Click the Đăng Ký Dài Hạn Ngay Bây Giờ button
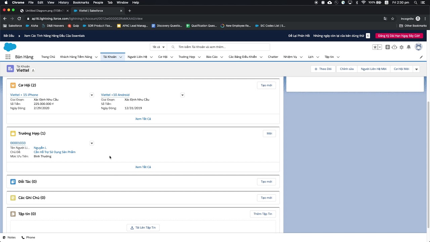This screenshot has width=430, height=242. click(399, 36)
